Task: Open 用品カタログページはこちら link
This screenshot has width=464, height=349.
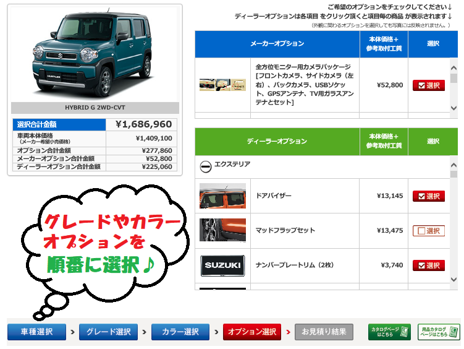Action: click(439, 332)
